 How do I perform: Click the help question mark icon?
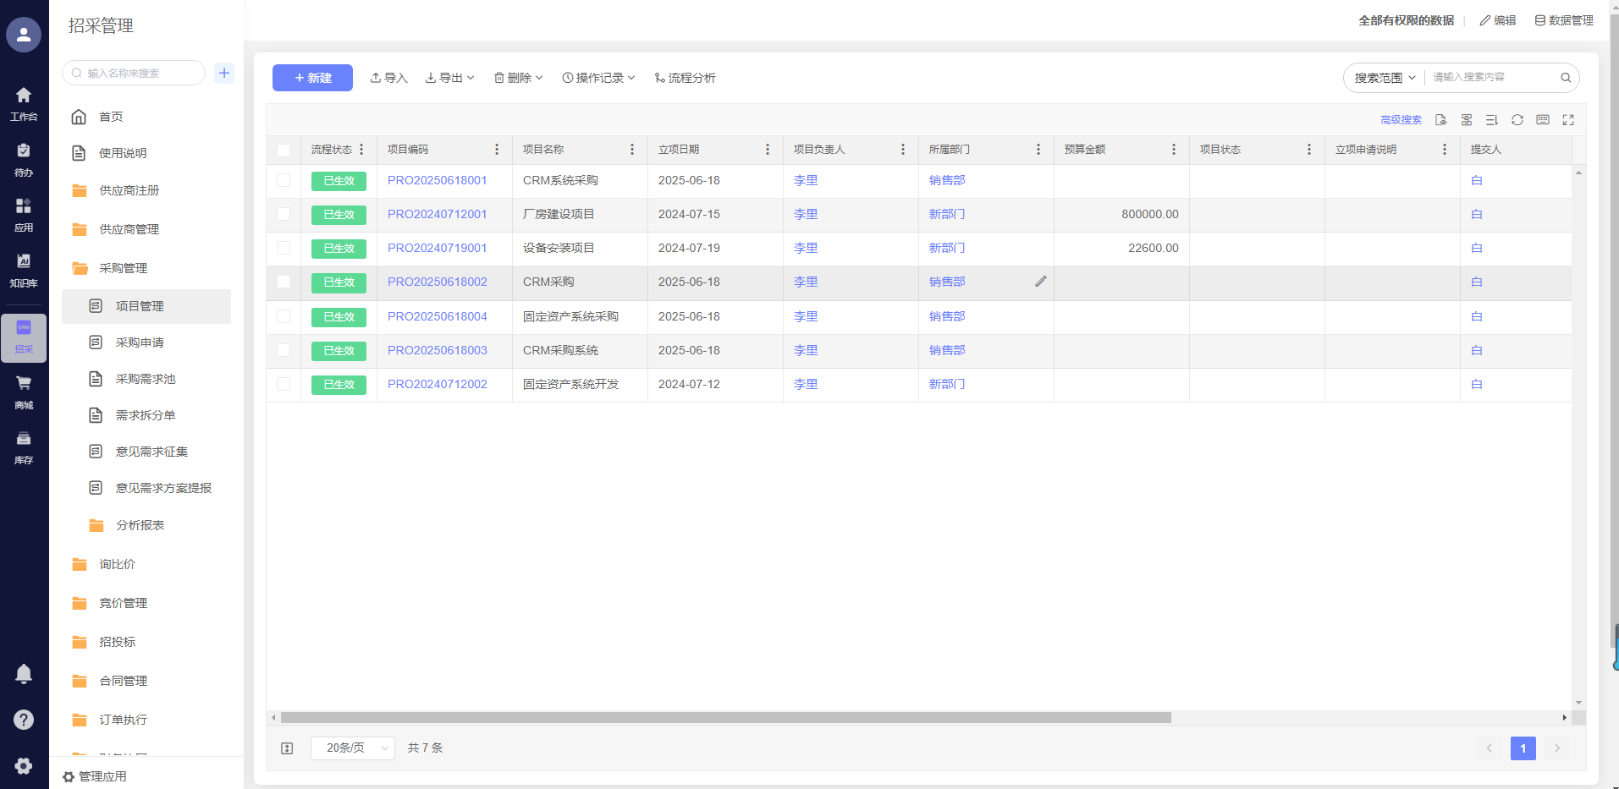tap(24, 720)
